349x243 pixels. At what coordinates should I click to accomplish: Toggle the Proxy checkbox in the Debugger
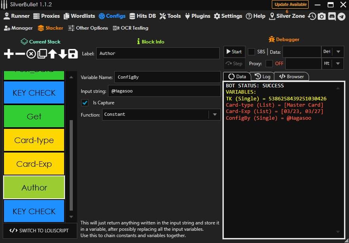[x=269, y=63]
